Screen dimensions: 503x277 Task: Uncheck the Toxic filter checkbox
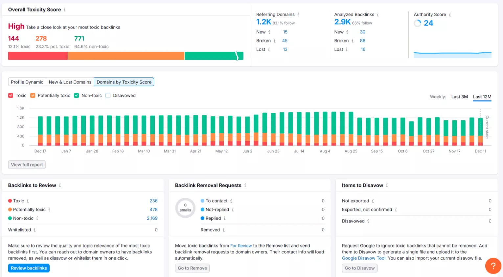point(11,95)
